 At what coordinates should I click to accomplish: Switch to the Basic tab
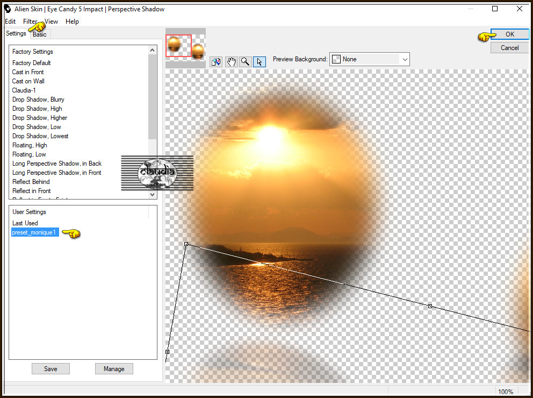click(x=40, y=34)
